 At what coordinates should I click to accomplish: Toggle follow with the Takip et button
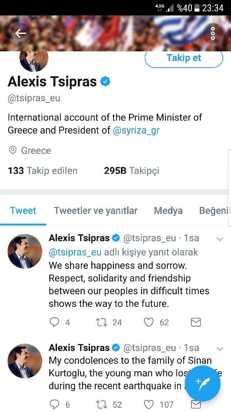tap(184, 58)
